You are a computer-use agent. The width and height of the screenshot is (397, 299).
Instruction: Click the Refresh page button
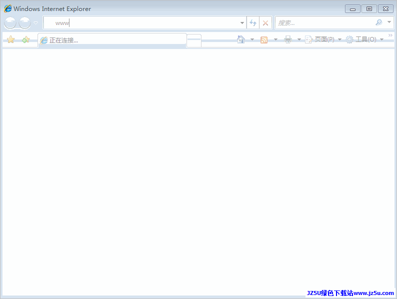pos(253,23)
